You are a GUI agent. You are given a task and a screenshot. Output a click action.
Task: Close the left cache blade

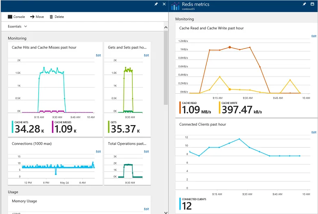pos(164,4)
